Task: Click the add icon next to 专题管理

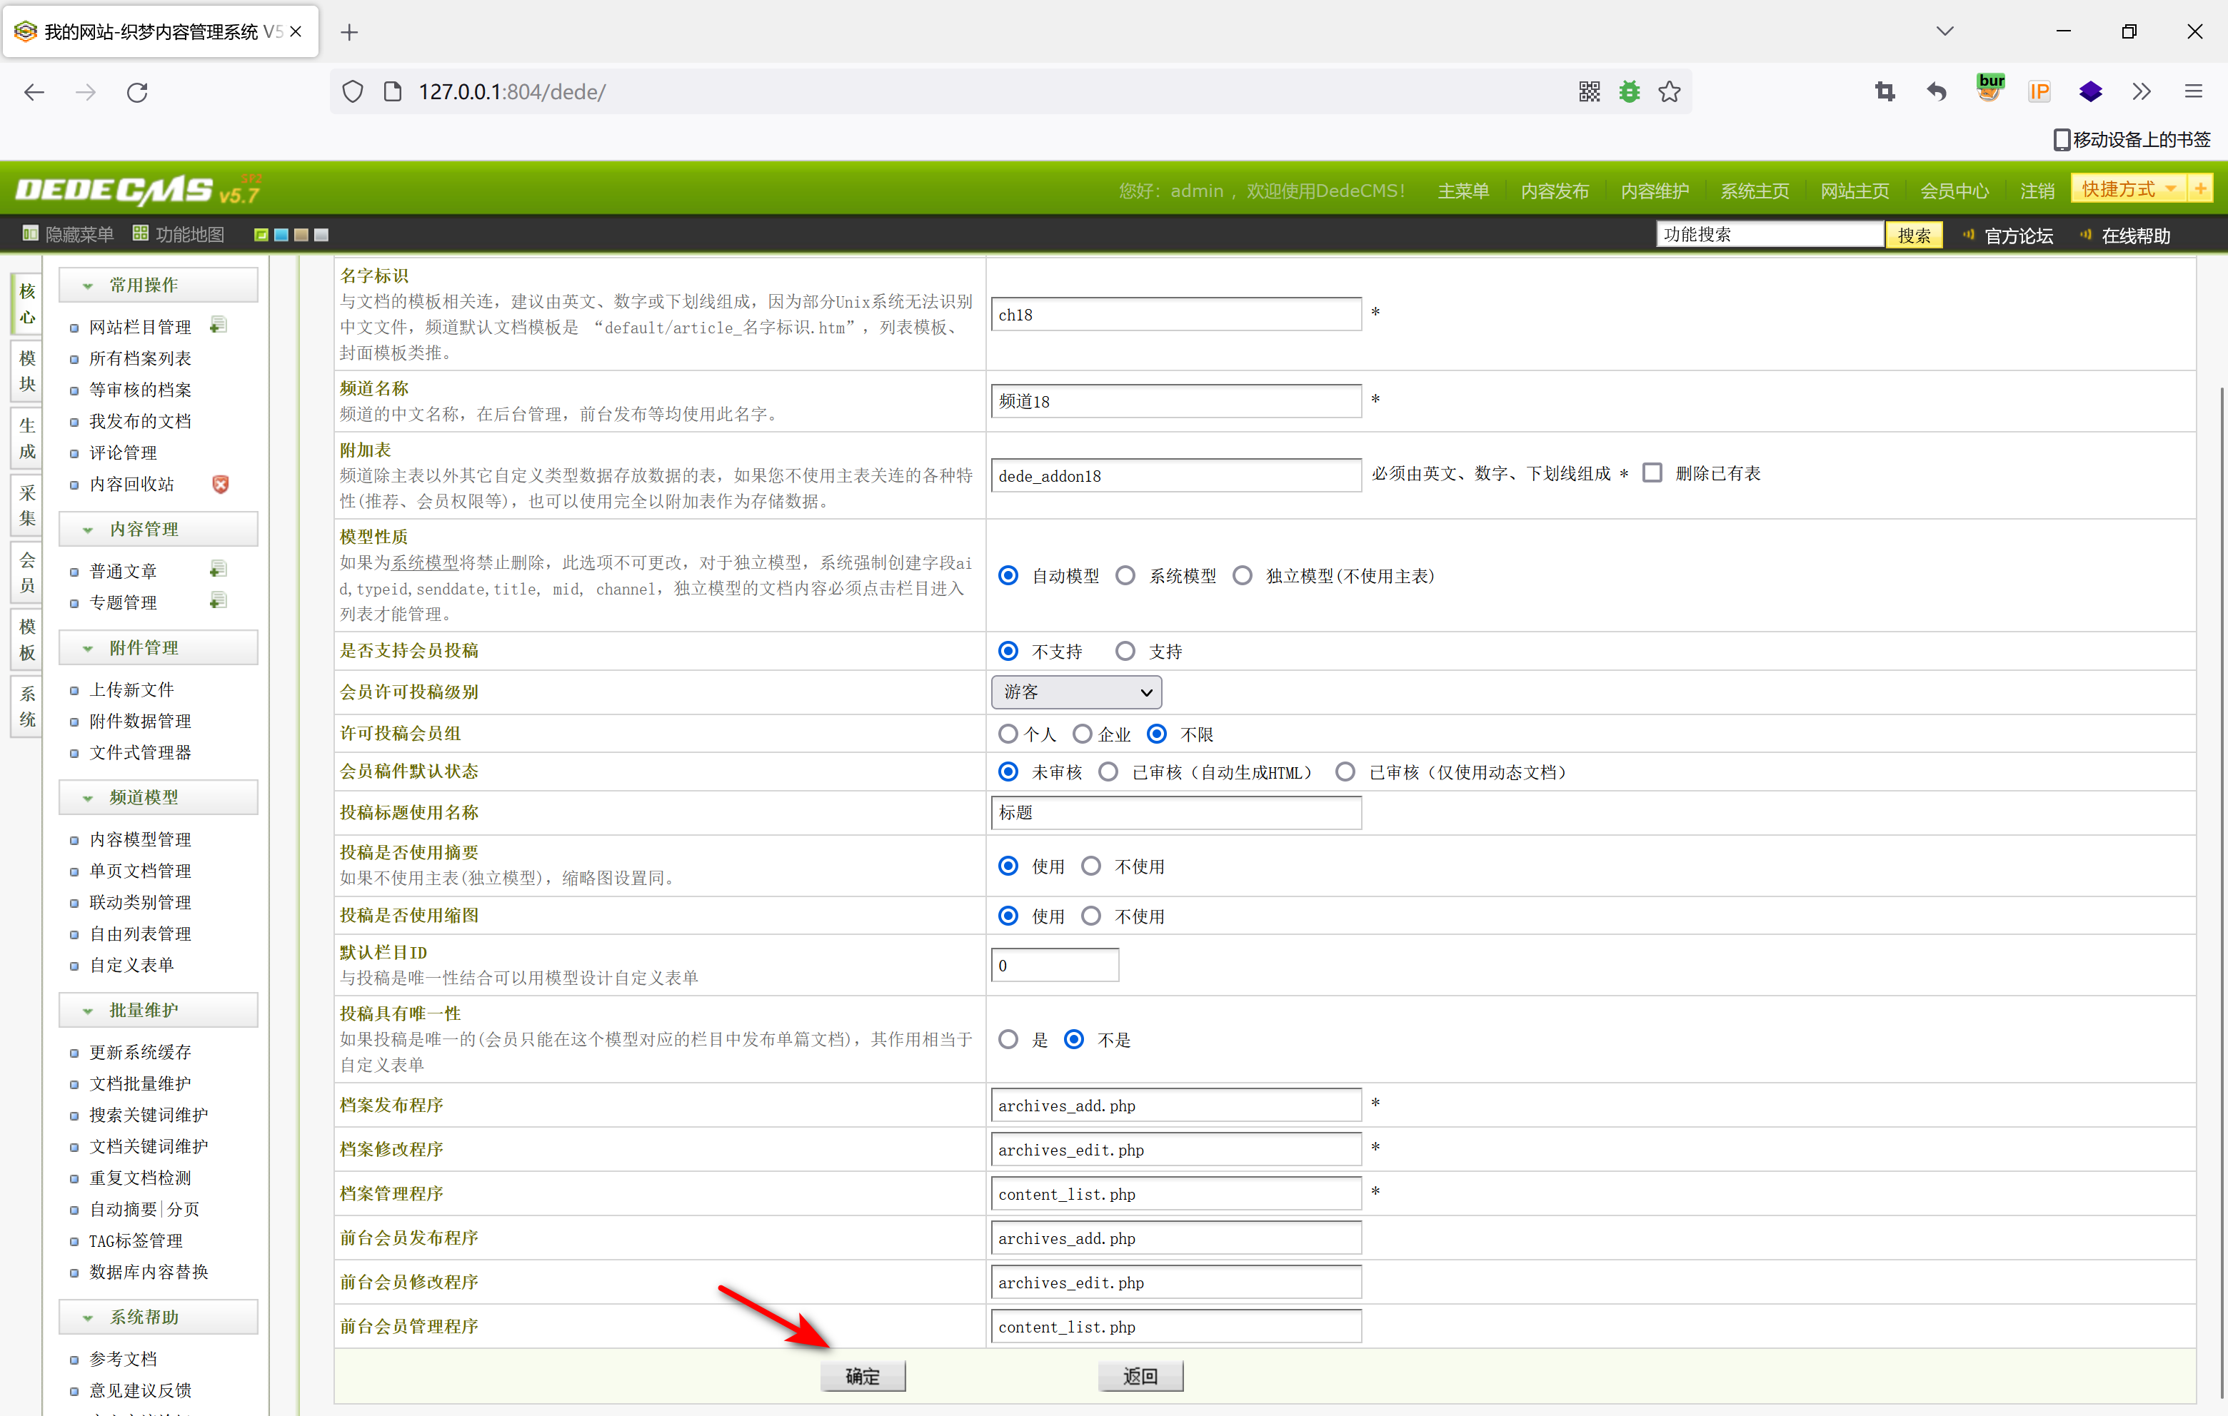Action: click(219, 601)
